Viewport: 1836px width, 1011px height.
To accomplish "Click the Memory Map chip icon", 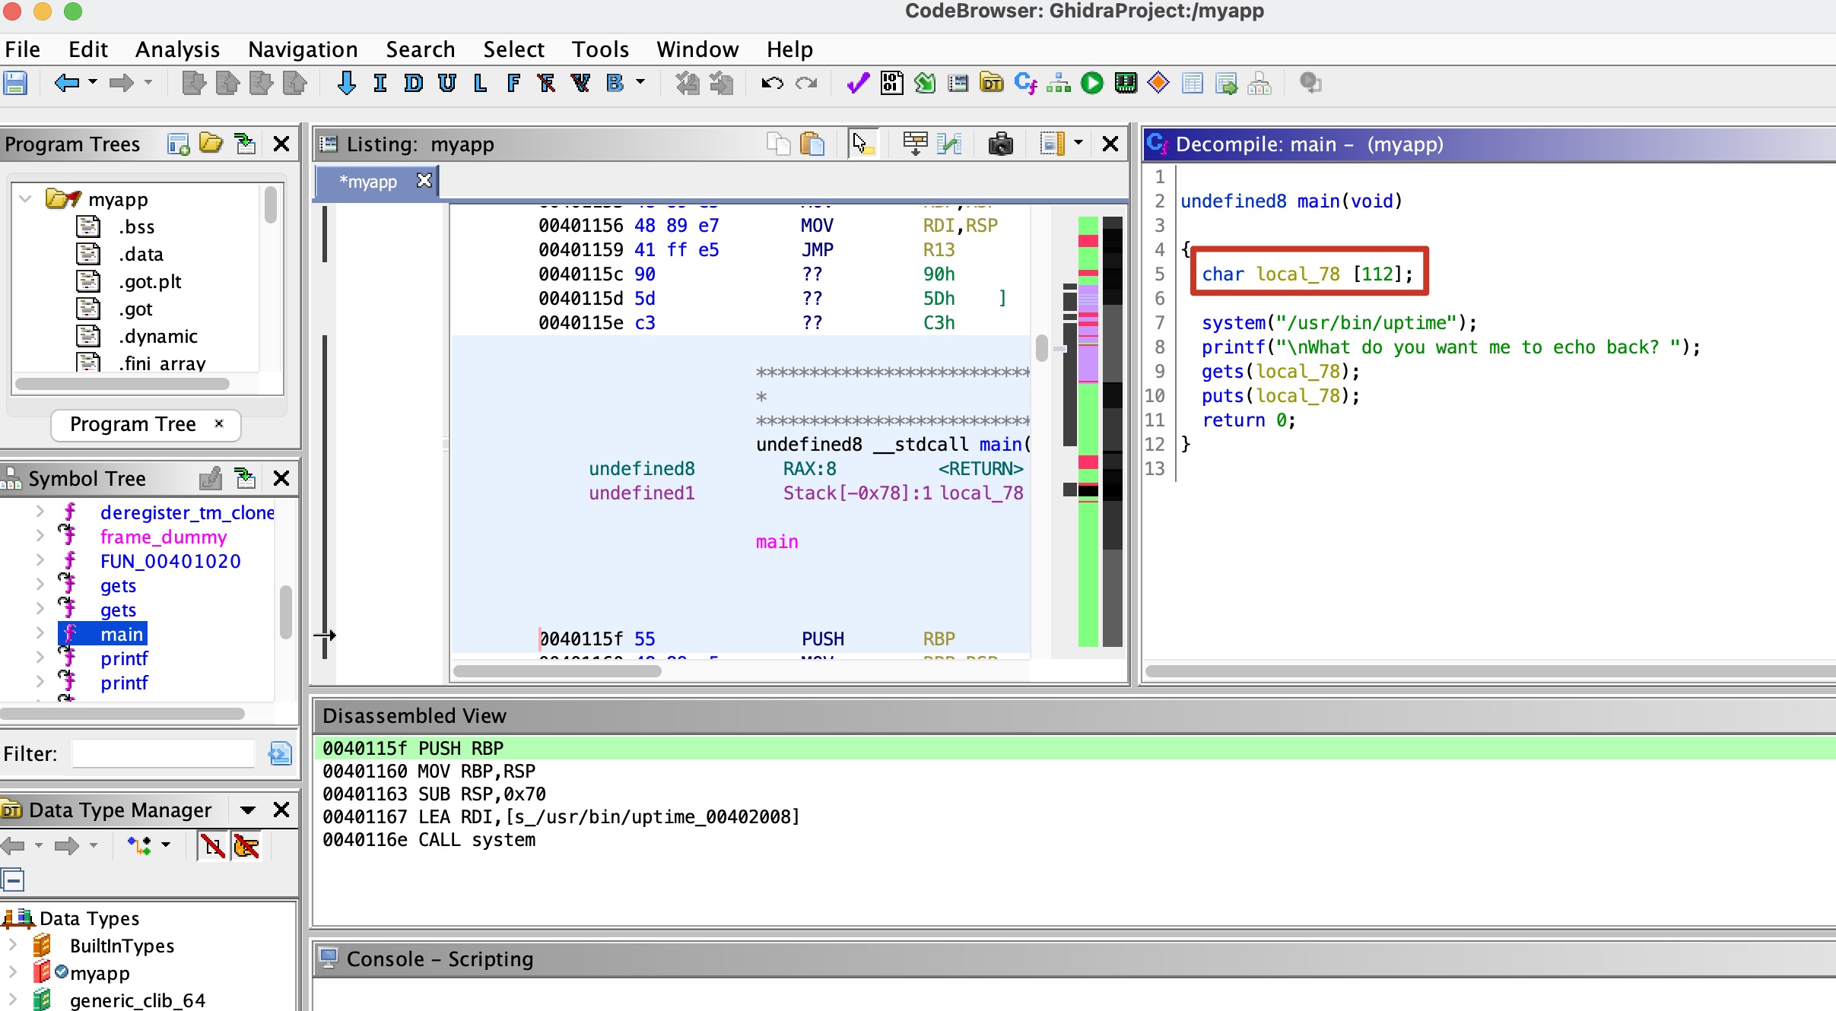I will 1125,83.
